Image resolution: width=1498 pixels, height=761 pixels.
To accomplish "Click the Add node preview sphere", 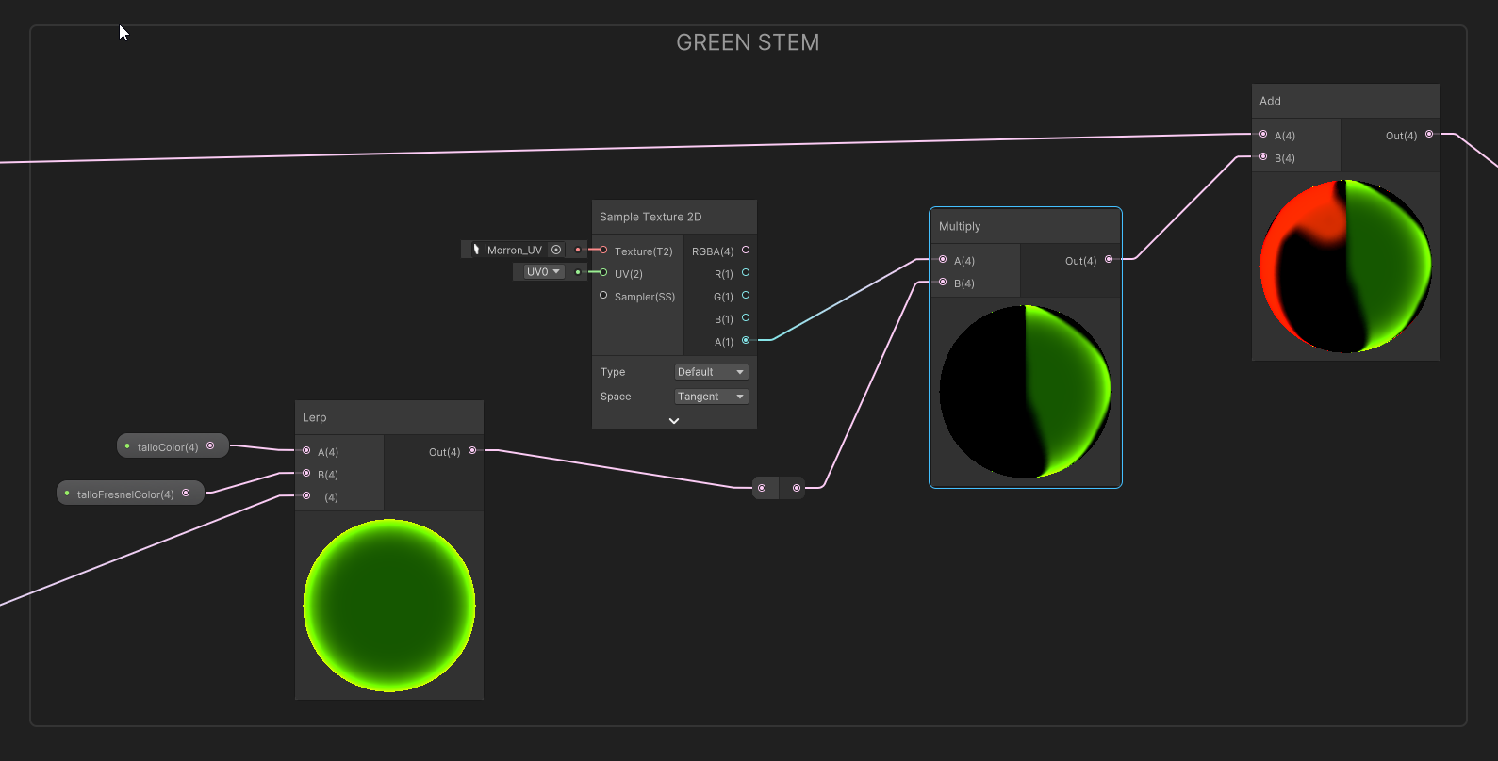I will (x=1345, y=266).
